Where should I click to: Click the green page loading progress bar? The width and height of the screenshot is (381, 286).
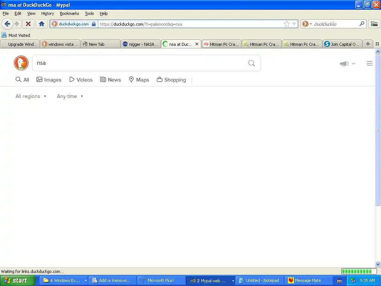pyautogui.click(x=359, y=271)
